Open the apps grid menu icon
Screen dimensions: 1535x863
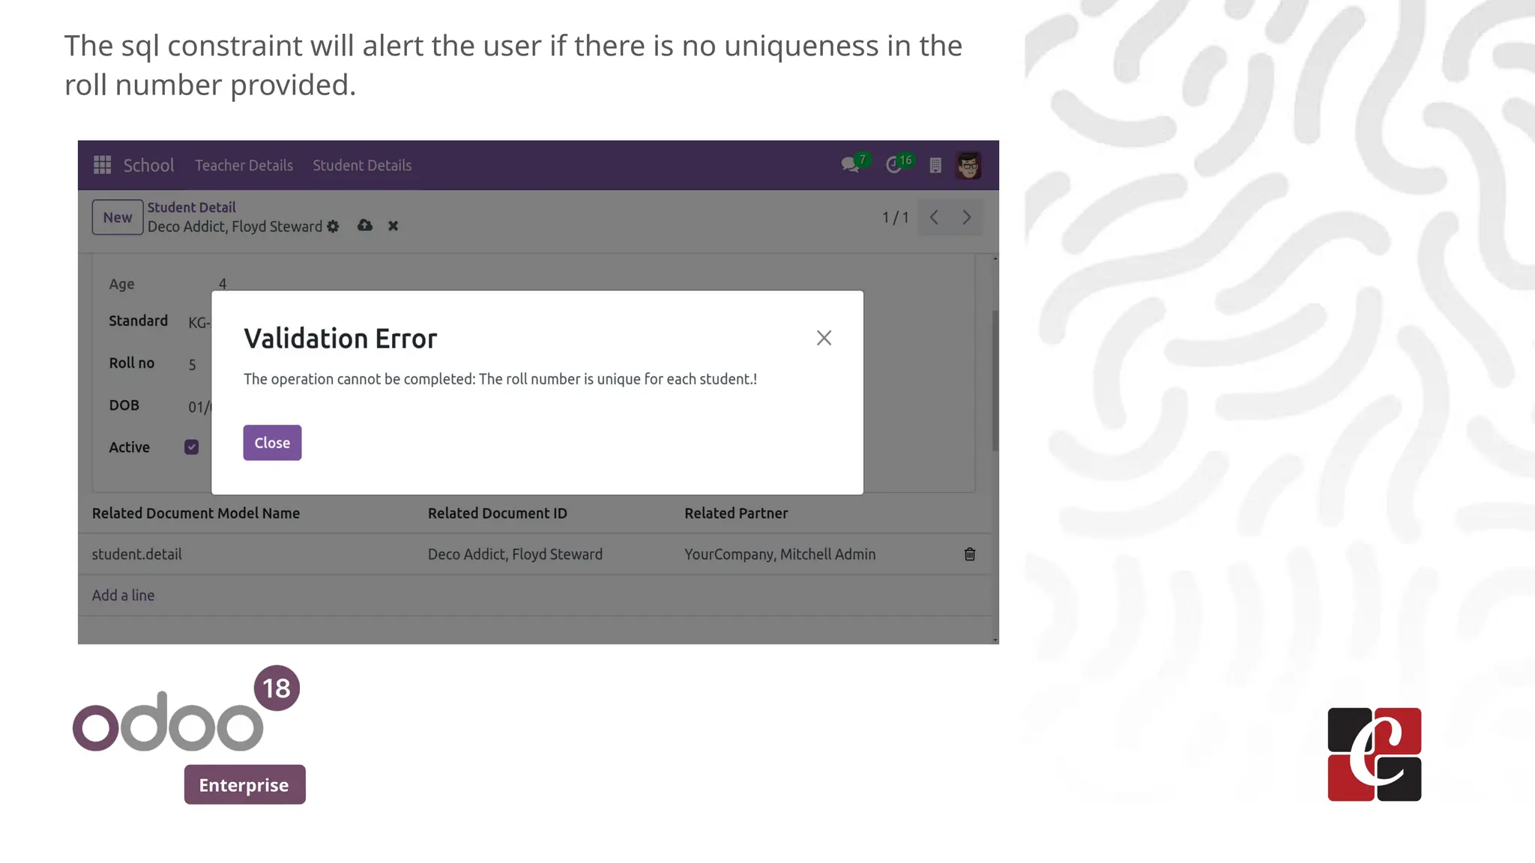coord(102,165)
